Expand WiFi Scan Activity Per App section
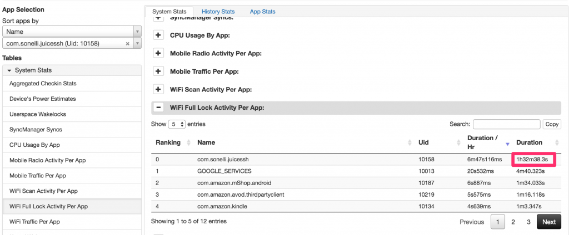The image size is (569, 235). coord(158,89)
